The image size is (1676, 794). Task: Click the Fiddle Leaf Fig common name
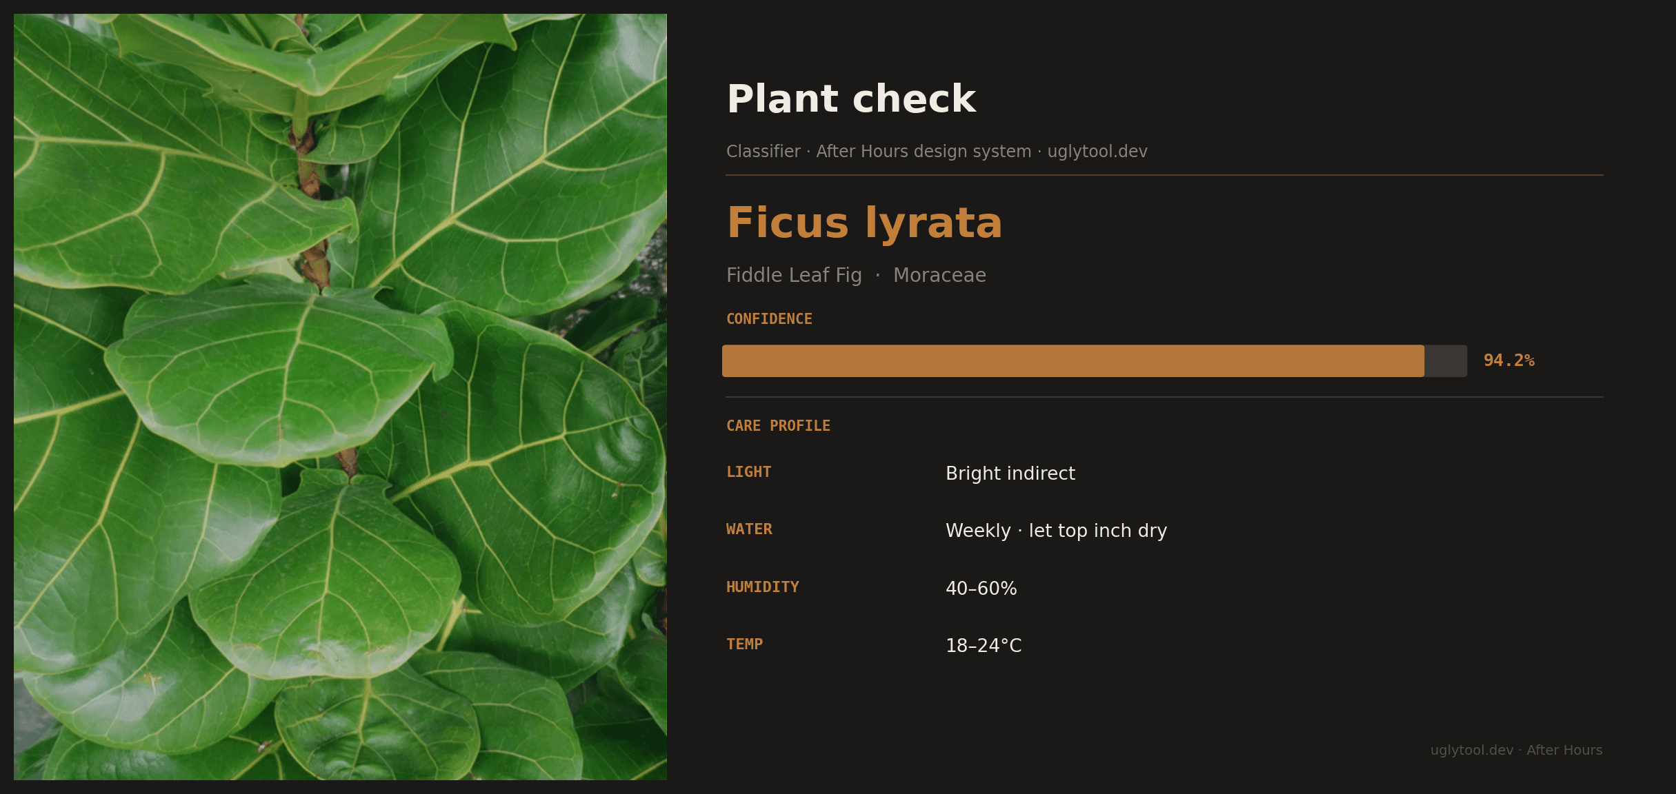coord(793,274)
